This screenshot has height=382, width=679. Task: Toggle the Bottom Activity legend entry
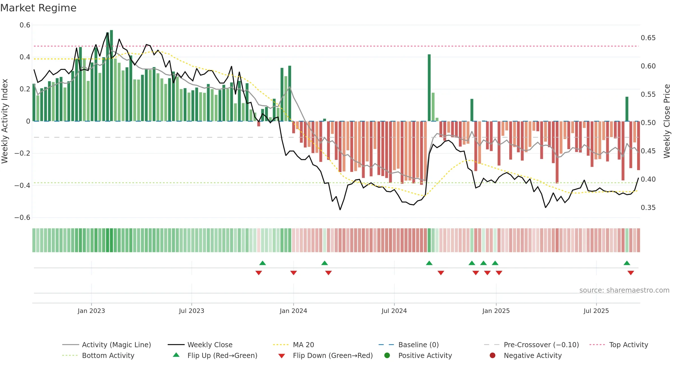click(98, 355)
